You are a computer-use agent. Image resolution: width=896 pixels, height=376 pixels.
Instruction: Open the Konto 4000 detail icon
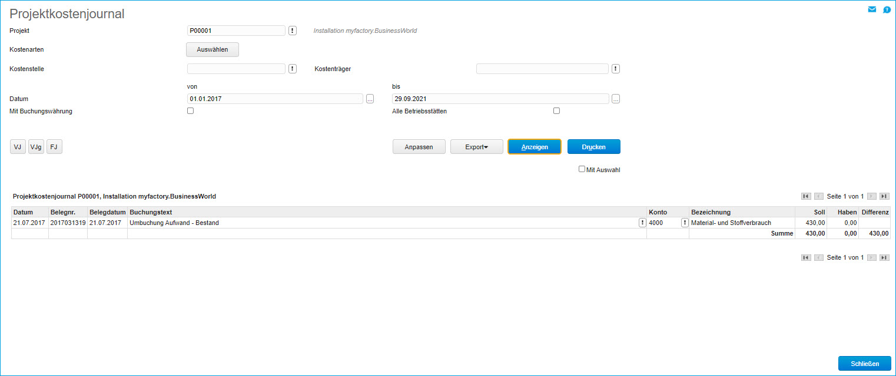pos(685,223)
